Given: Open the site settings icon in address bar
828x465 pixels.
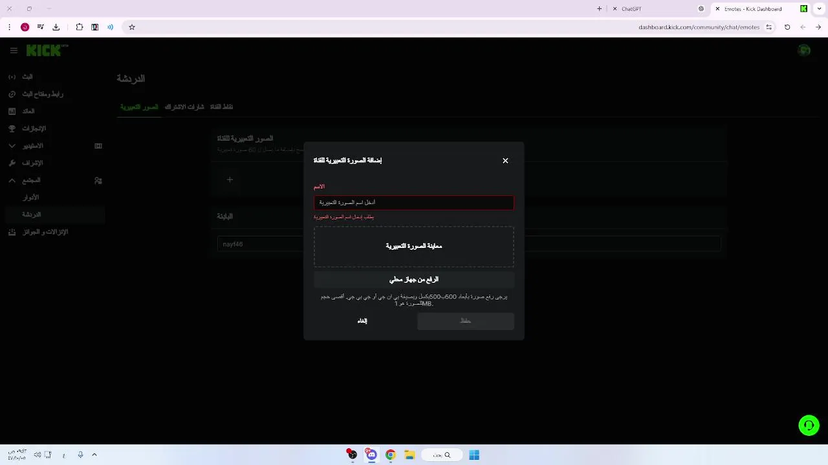Looking at the screenshot, I should click(x=769, y=27).
